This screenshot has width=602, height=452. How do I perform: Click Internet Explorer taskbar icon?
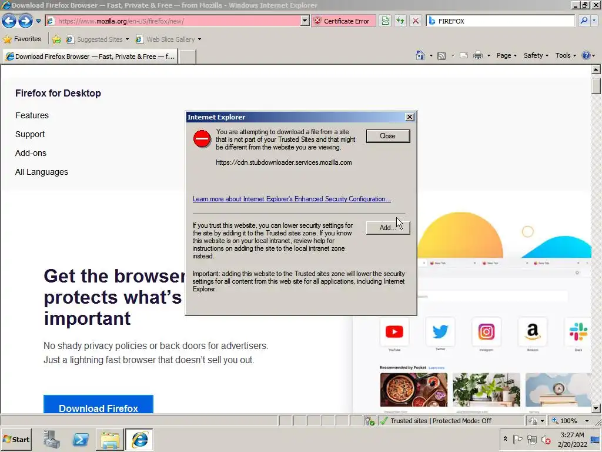pos(139,439)
